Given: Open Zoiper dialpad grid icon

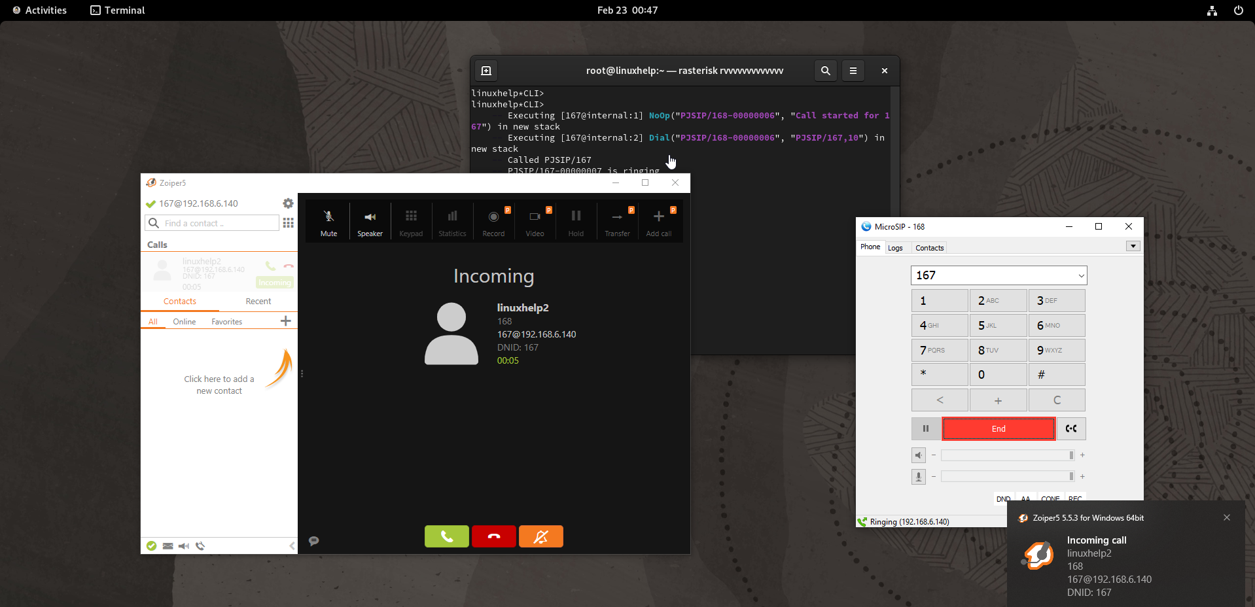Looking at the screenshot, I should pyautogui.click(x=288, y=223).
